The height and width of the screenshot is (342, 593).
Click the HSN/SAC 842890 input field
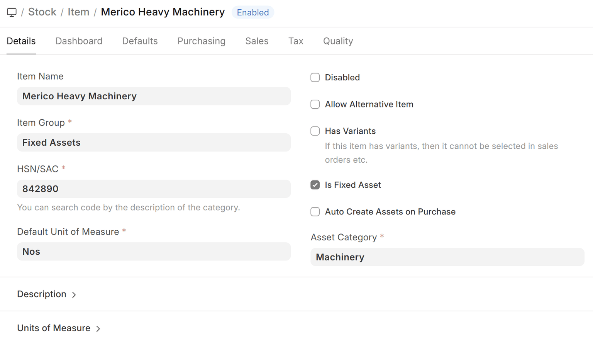click(154, 189)
